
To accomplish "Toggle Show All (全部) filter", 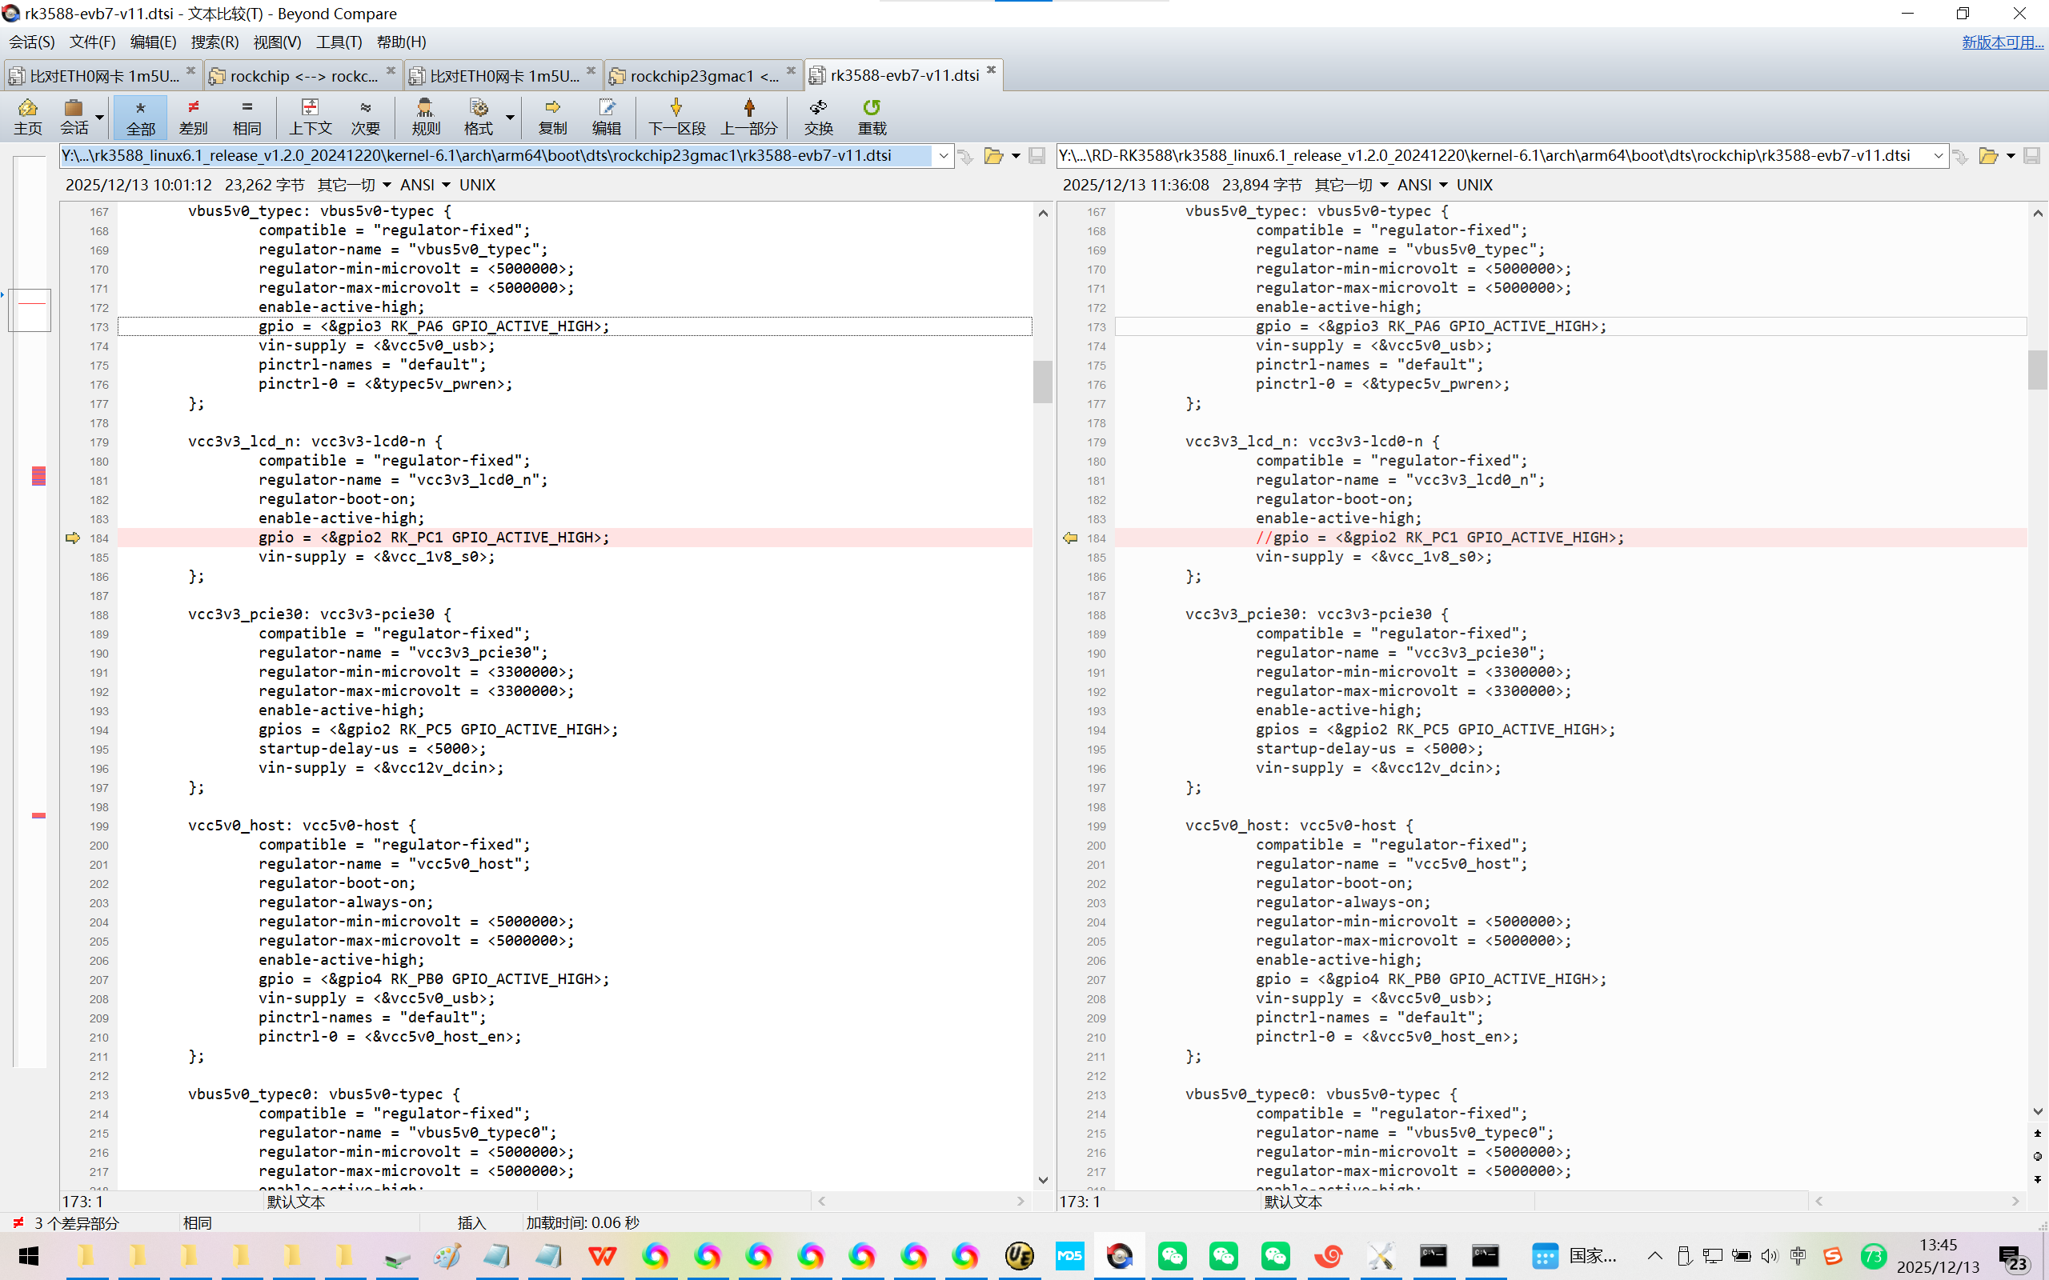I will coord(141,116).
